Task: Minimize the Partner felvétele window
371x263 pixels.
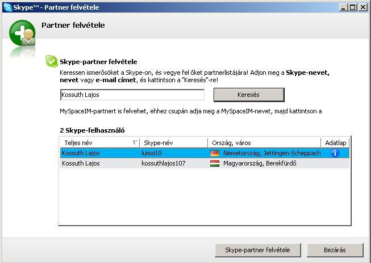Action: [344, 7]
